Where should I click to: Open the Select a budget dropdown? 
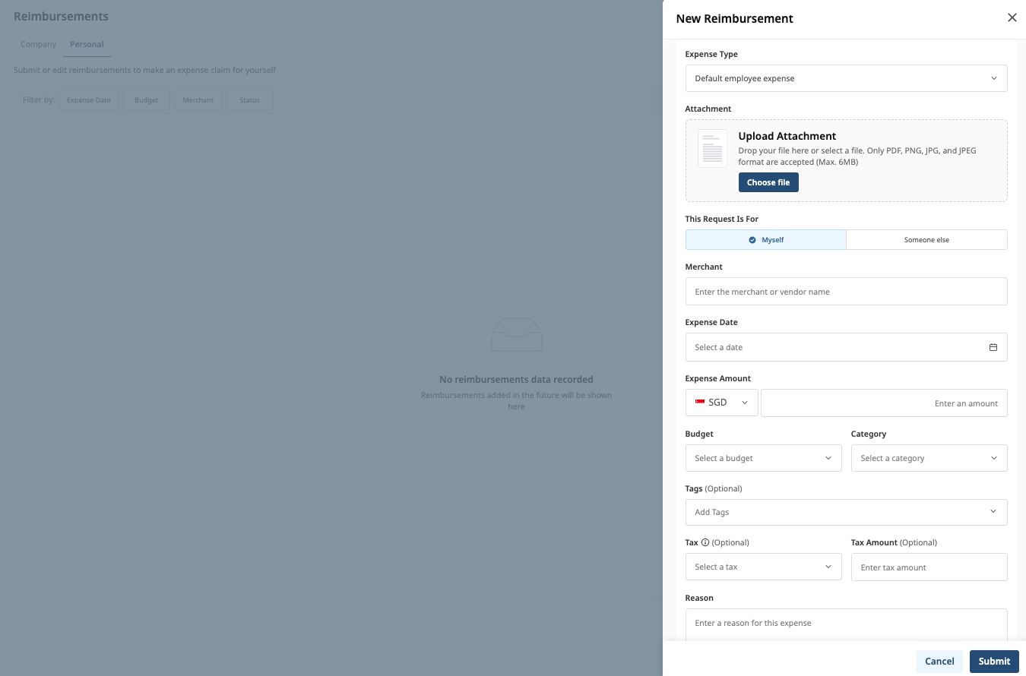click(x=763, y=458)
